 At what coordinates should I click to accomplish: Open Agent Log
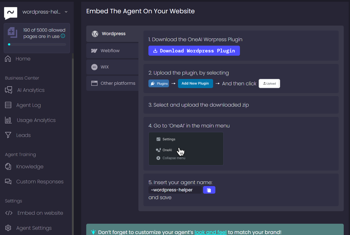point(29,105)
